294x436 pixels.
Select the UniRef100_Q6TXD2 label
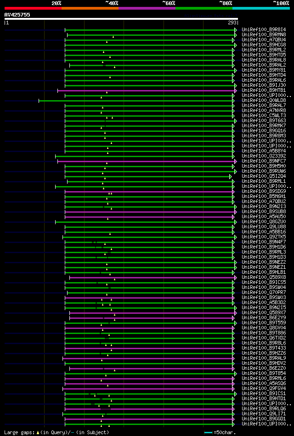[x=264, y=338]
